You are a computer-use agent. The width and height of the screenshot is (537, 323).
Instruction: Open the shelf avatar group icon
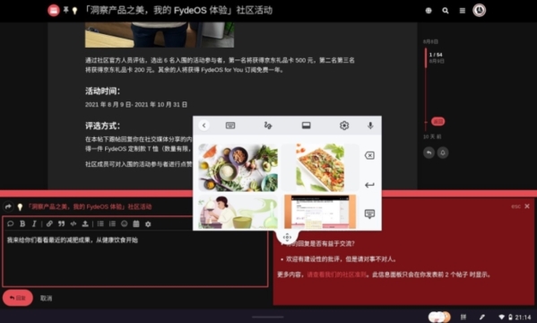click(x=439, y=317)
